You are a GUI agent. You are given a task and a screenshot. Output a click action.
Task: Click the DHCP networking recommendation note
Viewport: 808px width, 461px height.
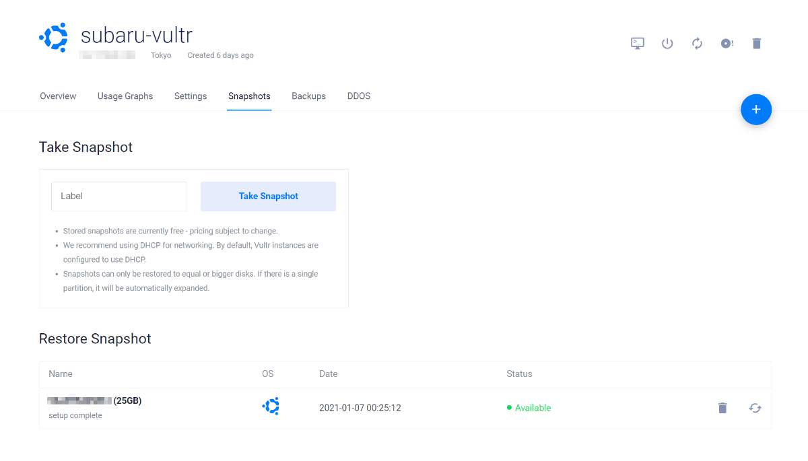(191, 252)
